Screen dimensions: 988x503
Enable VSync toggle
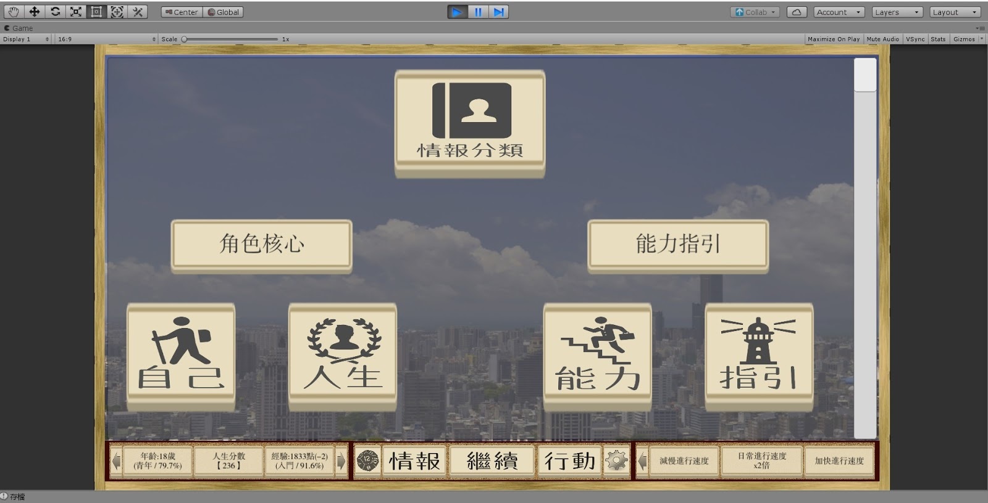[x=915, y=39]
